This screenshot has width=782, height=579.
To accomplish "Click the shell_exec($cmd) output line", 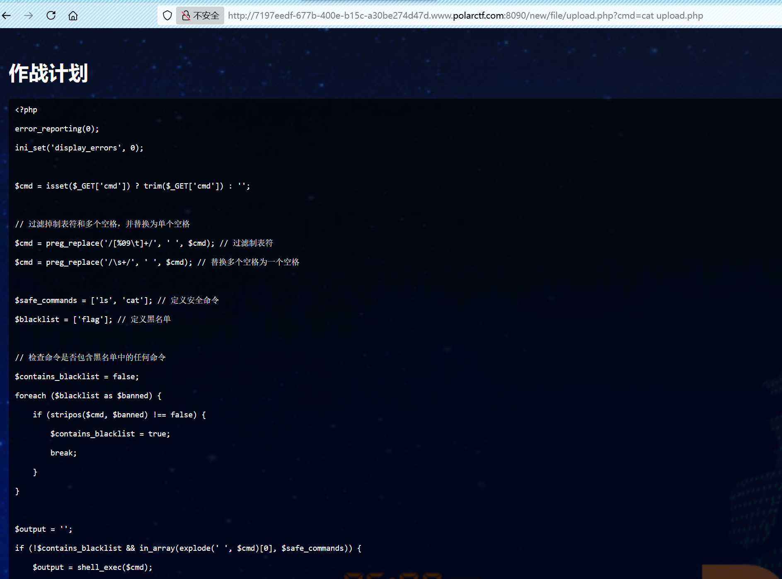I will coord(92,567).
